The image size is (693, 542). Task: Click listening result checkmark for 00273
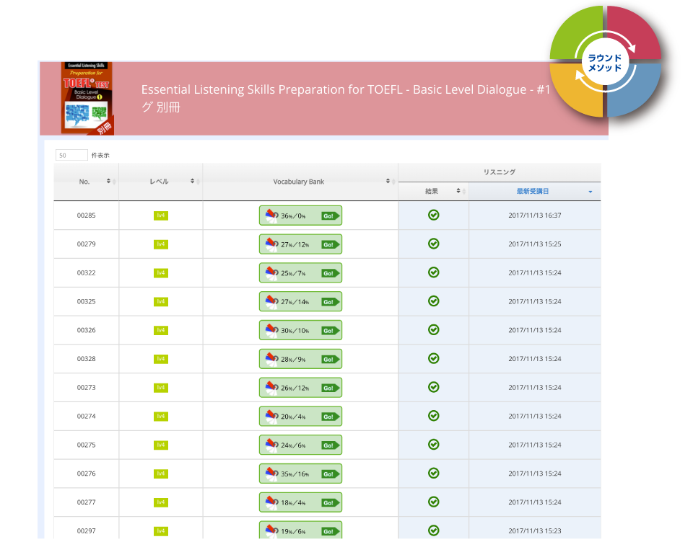[434, 387]
